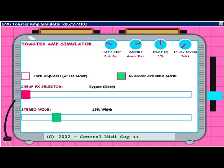Click the 'CRACKED SPEAKER CONE' label
The image size is (224, 168).
click(153, 76)
